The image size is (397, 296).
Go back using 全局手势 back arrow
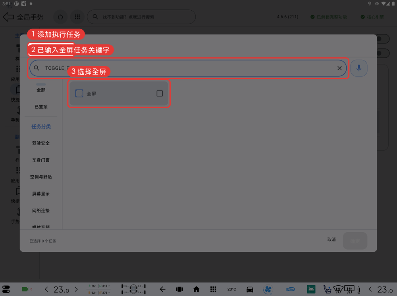8,17
